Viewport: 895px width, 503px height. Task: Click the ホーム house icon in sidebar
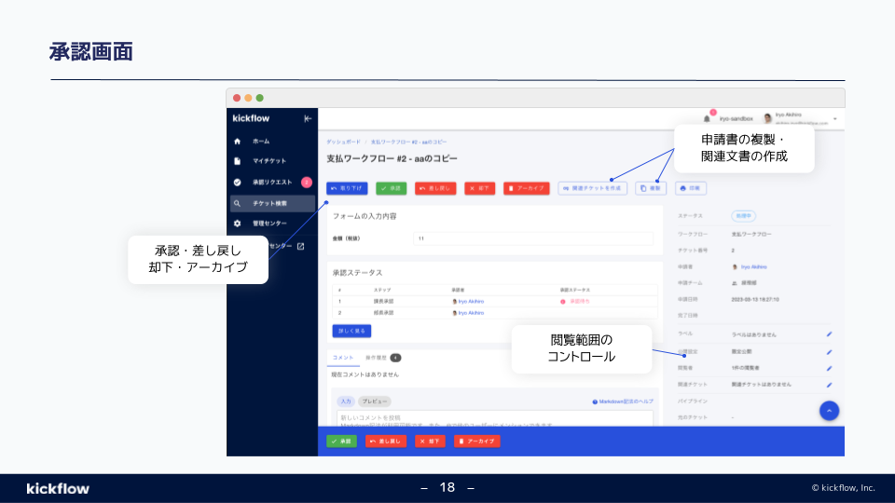[x=237, y=141]
